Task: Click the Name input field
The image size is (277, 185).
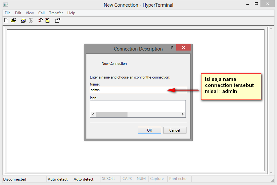Action: pos(138,90)
